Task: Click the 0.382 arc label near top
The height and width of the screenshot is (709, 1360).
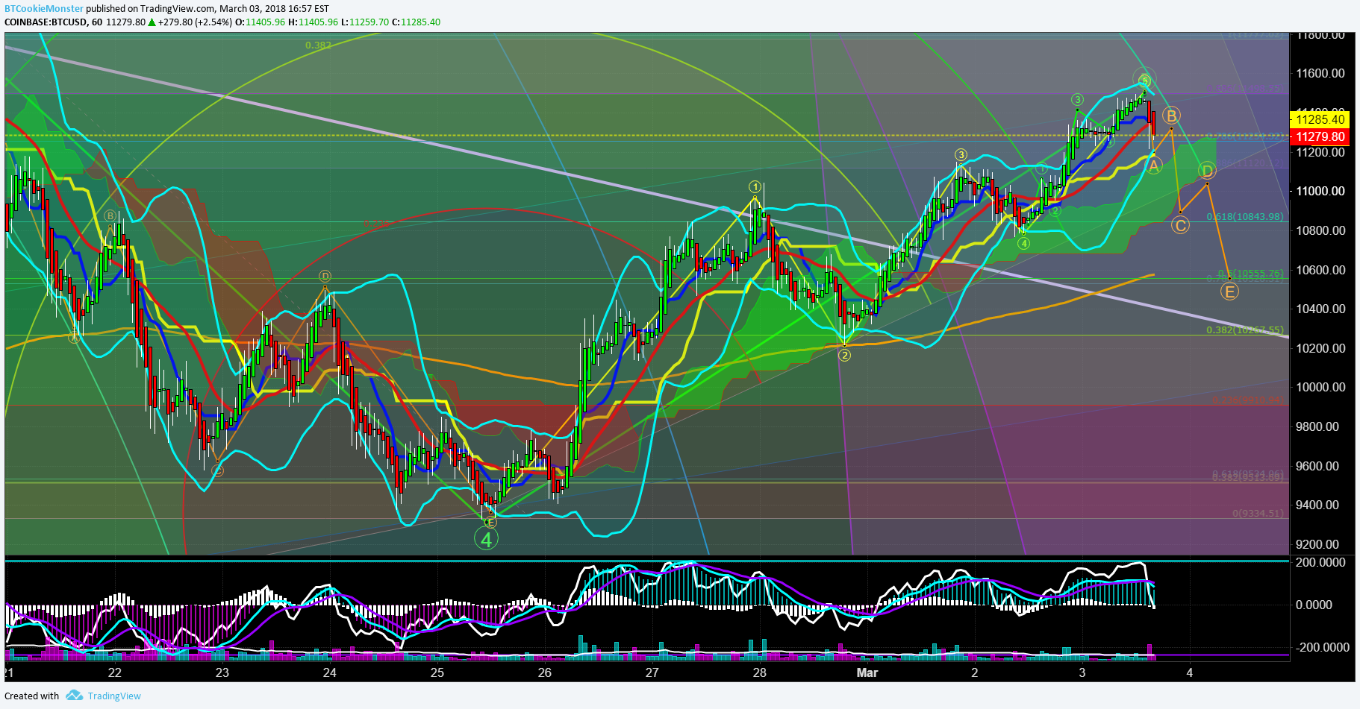Action: [x=318, y=45]
